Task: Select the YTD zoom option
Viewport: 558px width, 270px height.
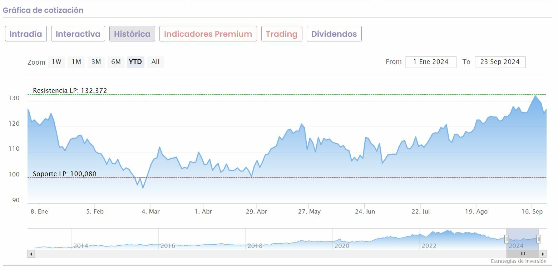Action: point(135,62)
